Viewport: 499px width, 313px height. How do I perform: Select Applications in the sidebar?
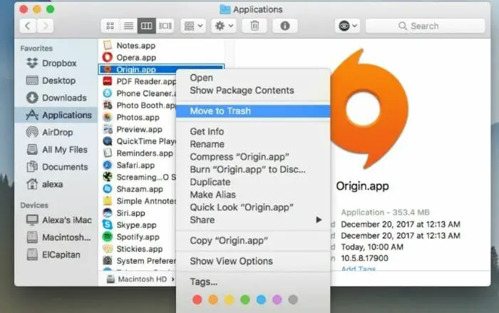point(56,115)
